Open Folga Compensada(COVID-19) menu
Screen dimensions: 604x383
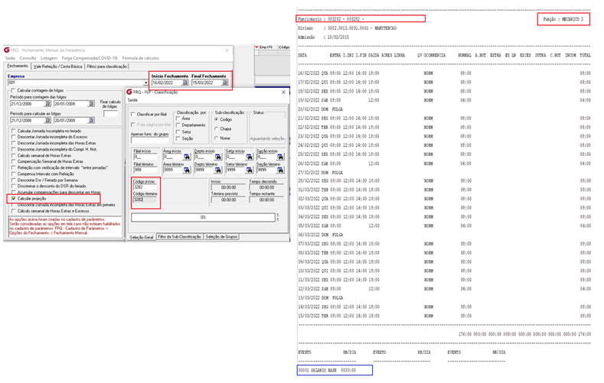[90, 58]
